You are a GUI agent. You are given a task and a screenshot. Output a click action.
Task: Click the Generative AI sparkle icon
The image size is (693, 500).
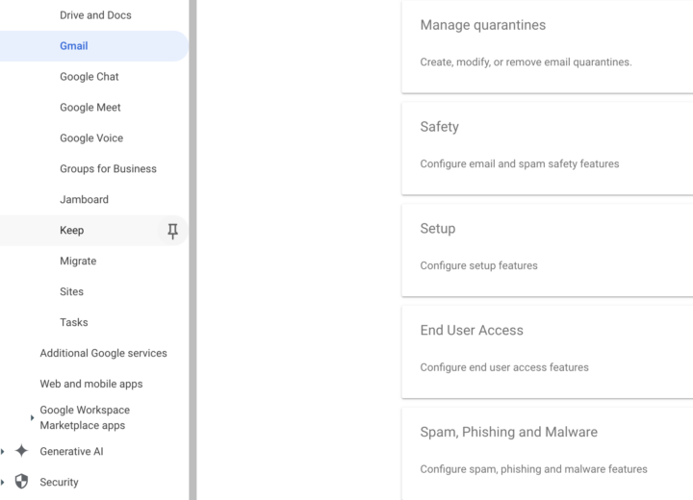[x=21, y=451]
